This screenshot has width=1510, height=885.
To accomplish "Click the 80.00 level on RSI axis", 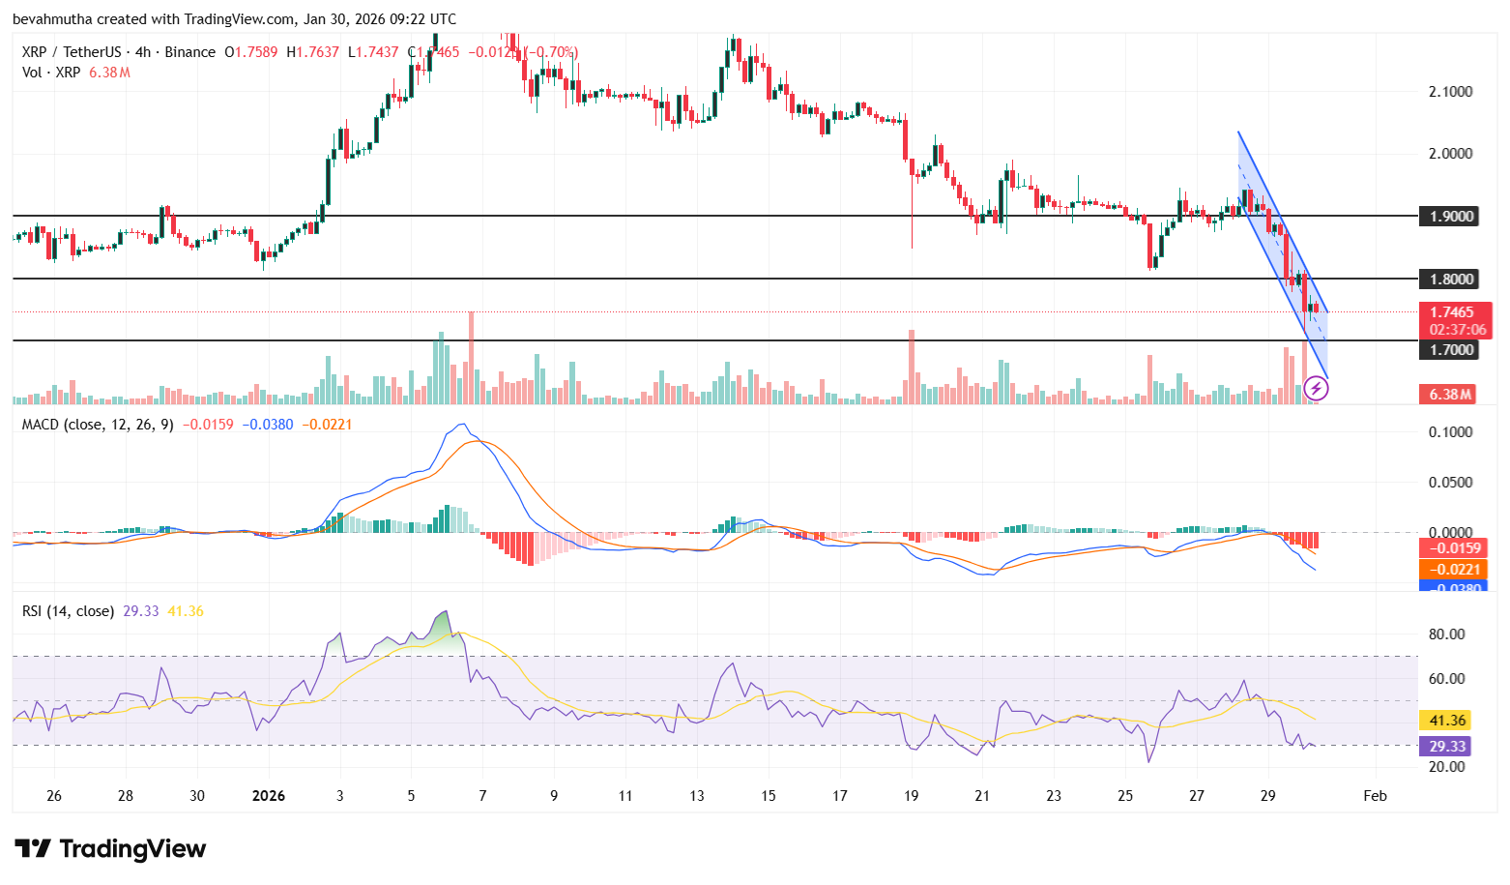I will tap(1446, 634).
